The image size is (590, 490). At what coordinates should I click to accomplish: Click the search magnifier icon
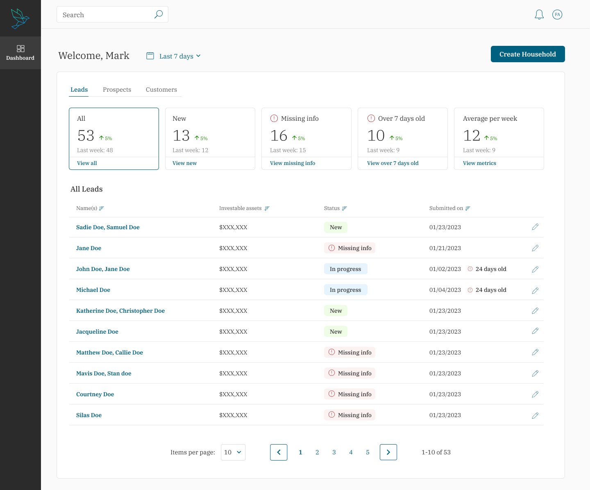point(159,14)
